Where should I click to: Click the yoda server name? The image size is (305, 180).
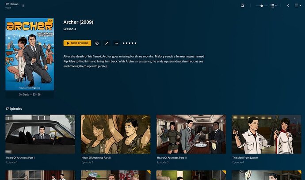[8, 8]
